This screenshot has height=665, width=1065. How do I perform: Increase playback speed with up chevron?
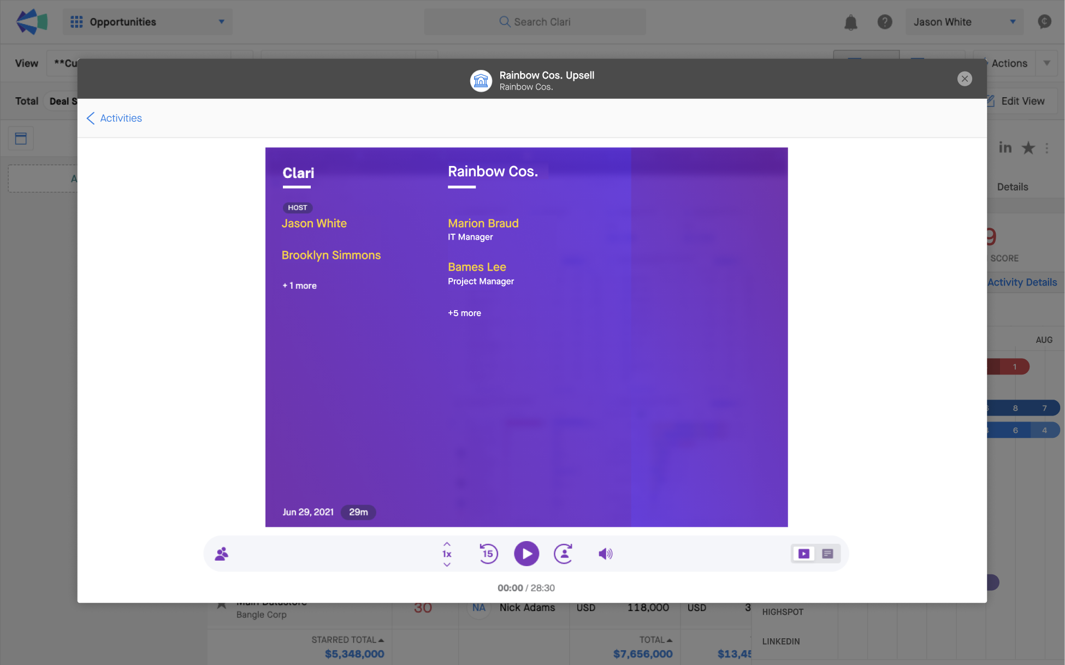tap(447, 544)
